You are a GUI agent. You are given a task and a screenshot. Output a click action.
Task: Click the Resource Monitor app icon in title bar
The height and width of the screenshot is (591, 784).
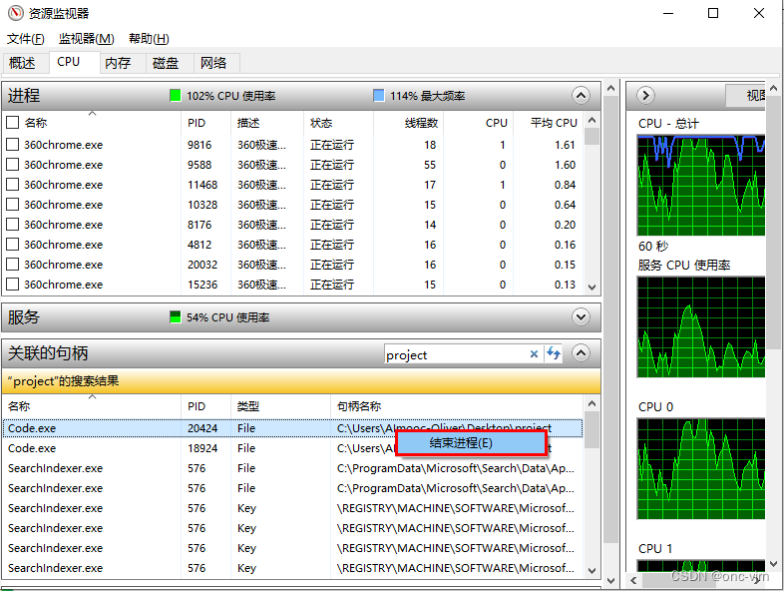click(16, 13)
